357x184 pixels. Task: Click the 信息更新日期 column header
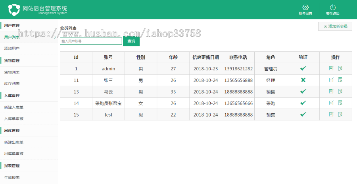click(205, 57)
